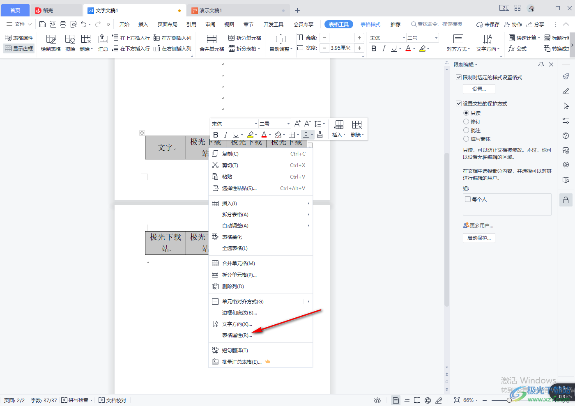Image resolution: width=575 pixels, height=406 pixels.
Task: Click the Save icon in quick access toolbar
Action: [42, 24]
